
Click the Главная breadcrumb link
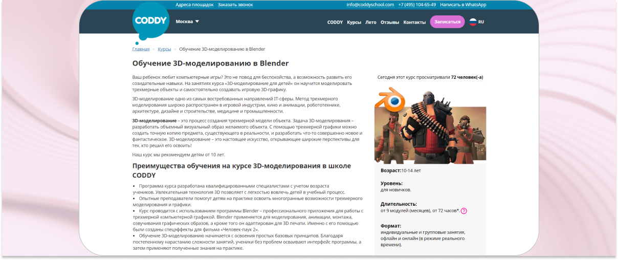(141, 49)
